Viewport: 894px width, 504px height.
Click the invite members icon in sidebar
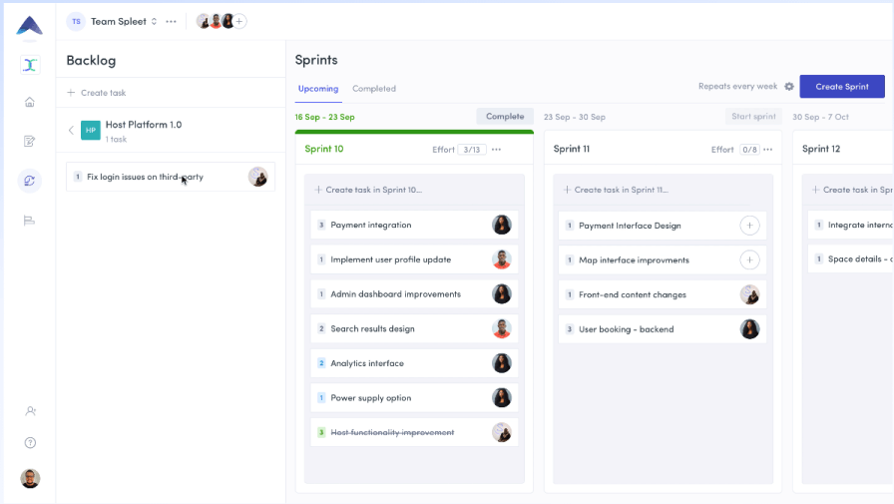(30, 411)
